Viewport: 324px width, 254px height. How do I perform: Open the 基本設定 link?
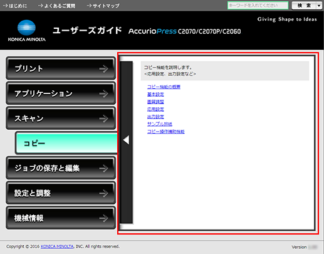155,94
